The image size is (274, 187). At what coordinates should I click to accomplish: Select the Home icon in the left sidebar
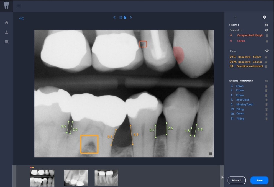6,22
